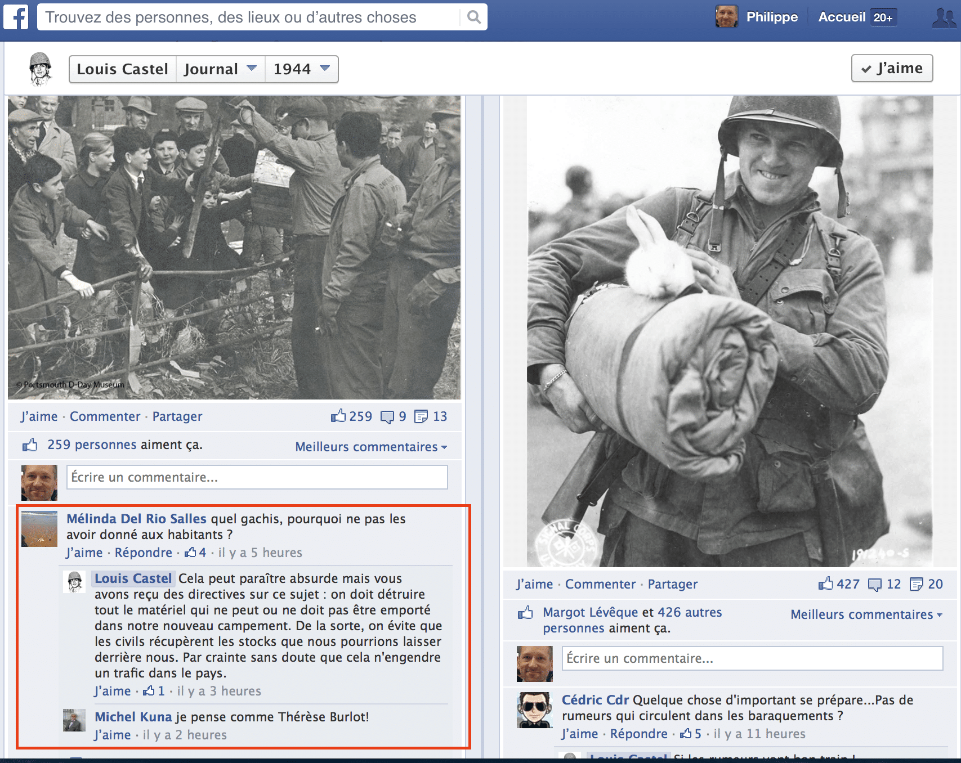Screen dimensions: 961x763
Task: Click thumbs-up count 259 icon
Action: click(338, 416)
